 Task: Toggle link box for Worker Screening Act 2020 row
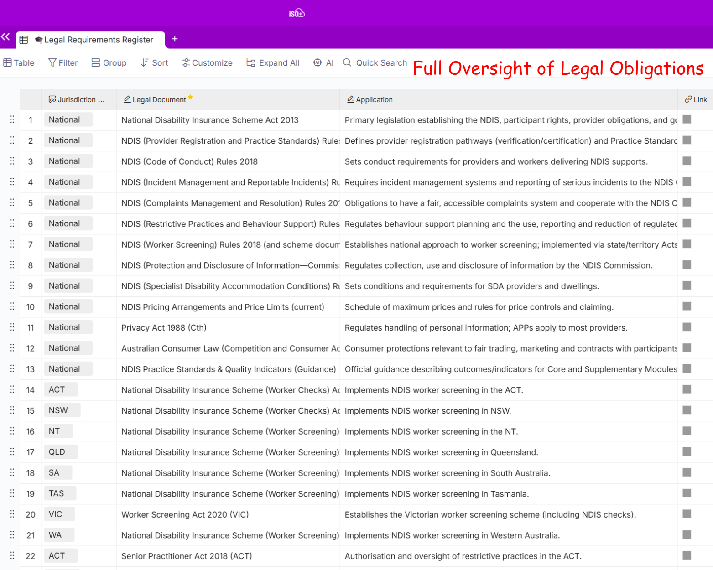point(687,514)
